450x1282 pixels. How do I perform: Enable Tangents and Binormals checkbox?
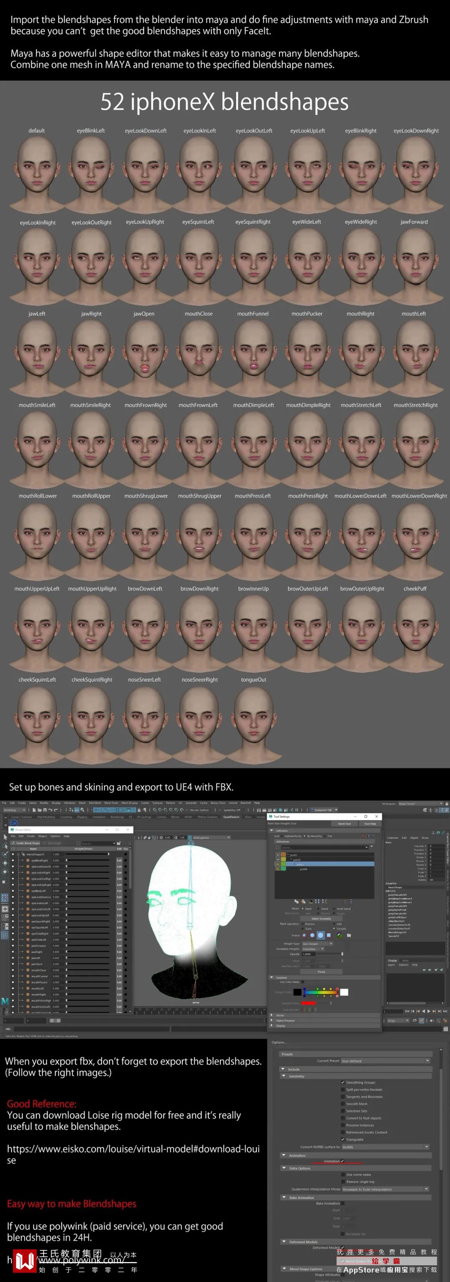tap(343, 1097)
